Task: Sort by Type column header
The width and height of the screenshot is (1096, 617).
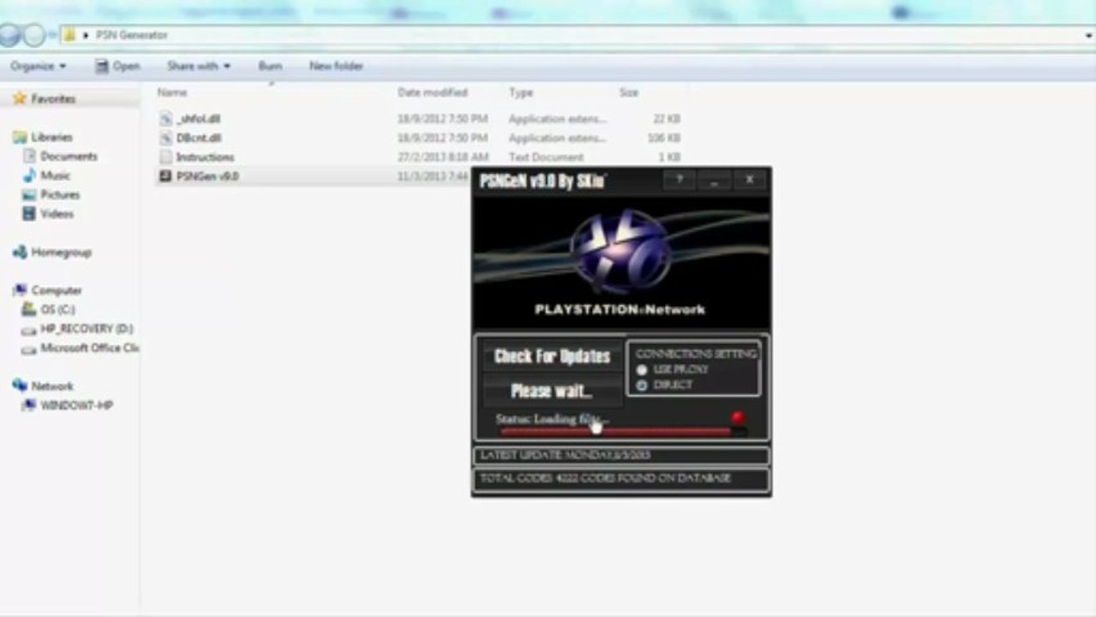Action: click(520, 92)
